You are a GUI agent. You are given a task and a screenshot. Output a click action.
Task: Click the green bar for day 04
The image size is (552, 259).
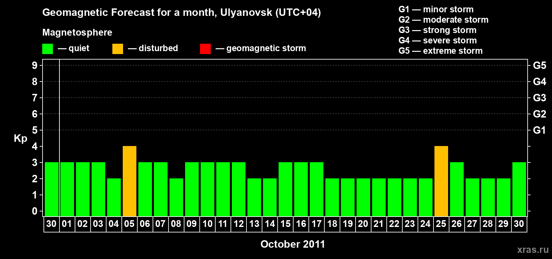pyautogui.click(x=114, y=197)
